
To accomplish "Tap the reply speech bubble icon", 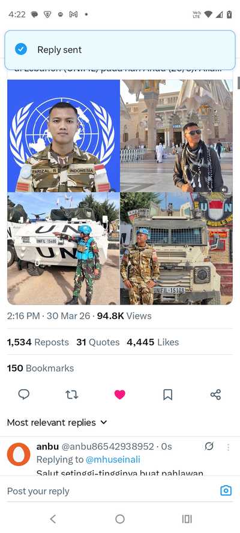I will point(24,395).
